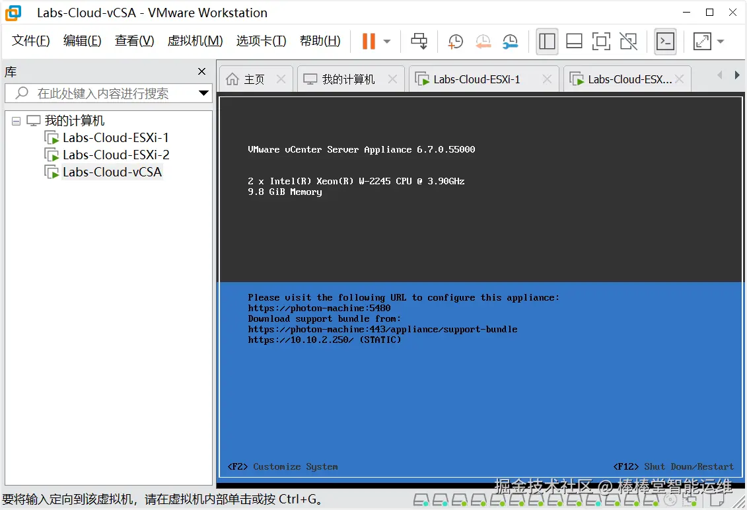Image resolution: width=747 pixels, height=510 pixels.
Task: Pause the running virtual machine
Action: pos(369,41)
